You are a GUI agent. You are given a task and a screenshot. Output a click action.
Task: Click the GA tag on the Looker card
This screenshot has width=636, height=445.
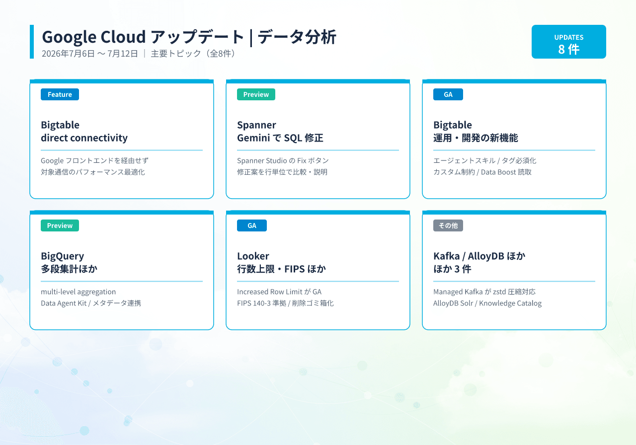pos(252,225)
